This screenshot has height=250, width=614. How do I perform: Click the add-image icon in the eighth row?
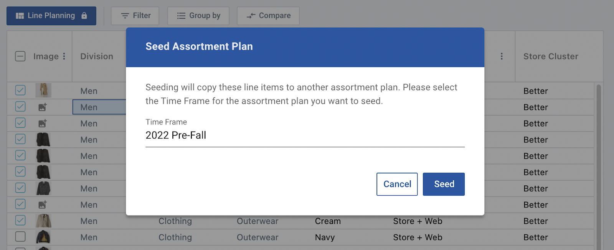43,204
